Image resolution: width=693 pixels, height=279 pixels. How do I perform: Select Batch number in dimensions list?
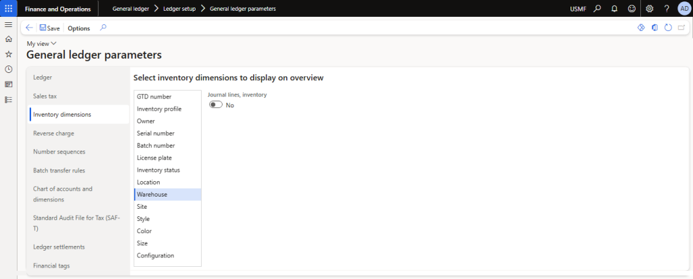(156, 145)
